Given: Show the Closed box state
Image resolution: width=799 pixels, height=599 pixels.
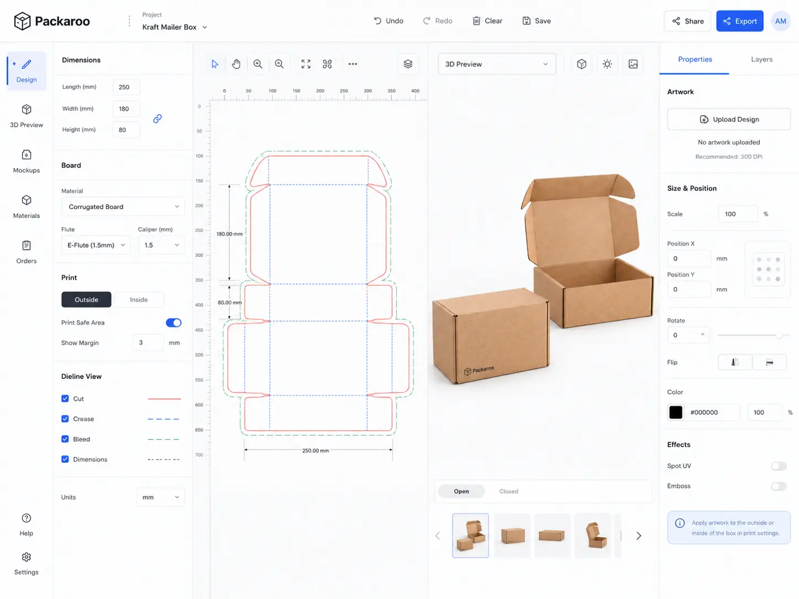Looking at the screenshot, I should [x=509, y=491].
